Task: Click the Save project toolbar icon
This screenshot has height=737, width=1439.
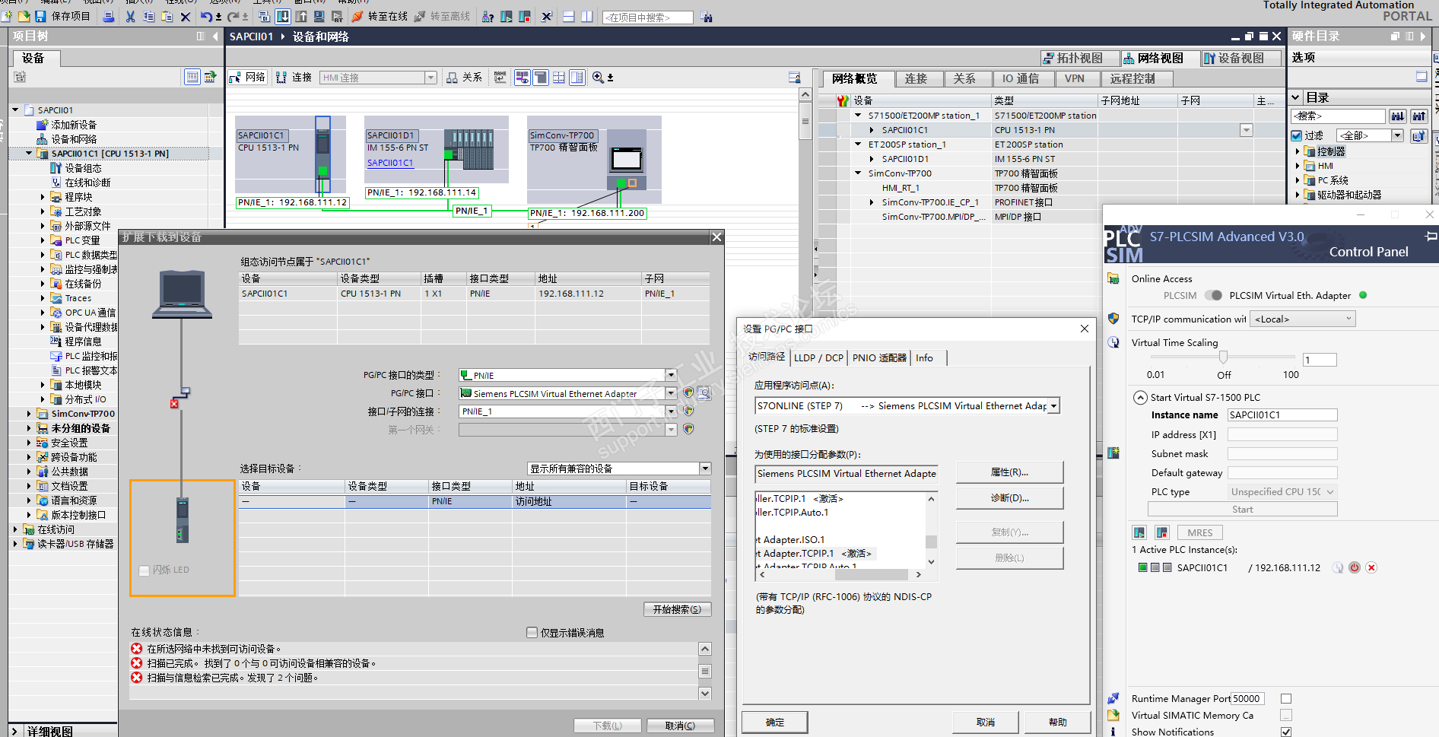Action: 41,16
